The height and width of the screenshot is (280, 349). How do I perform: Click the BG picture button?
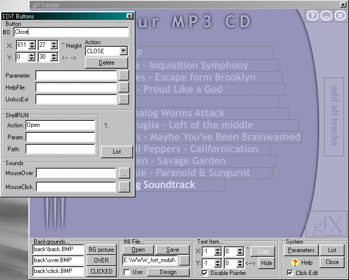coord(101,250)
